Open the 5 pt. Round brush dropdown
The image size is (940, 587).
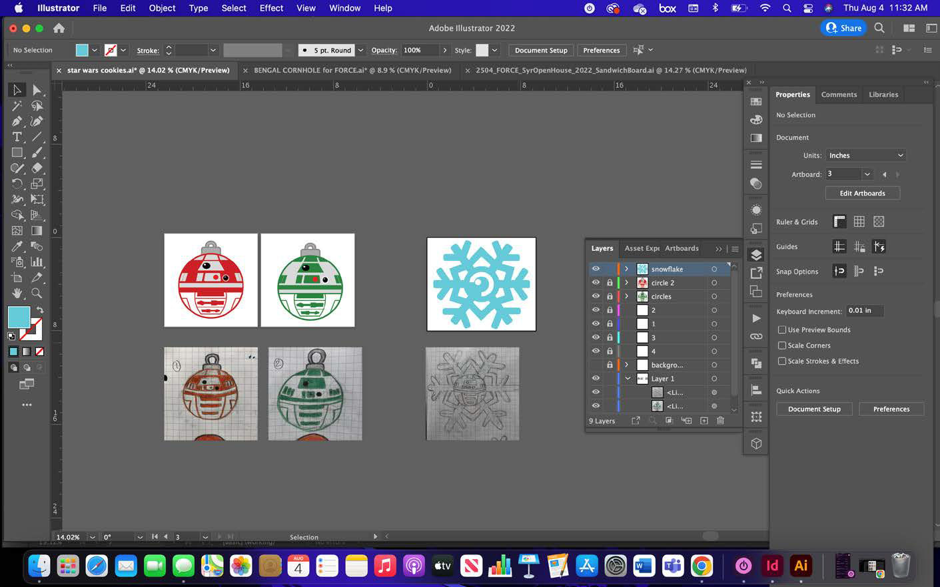coord(360,50)
